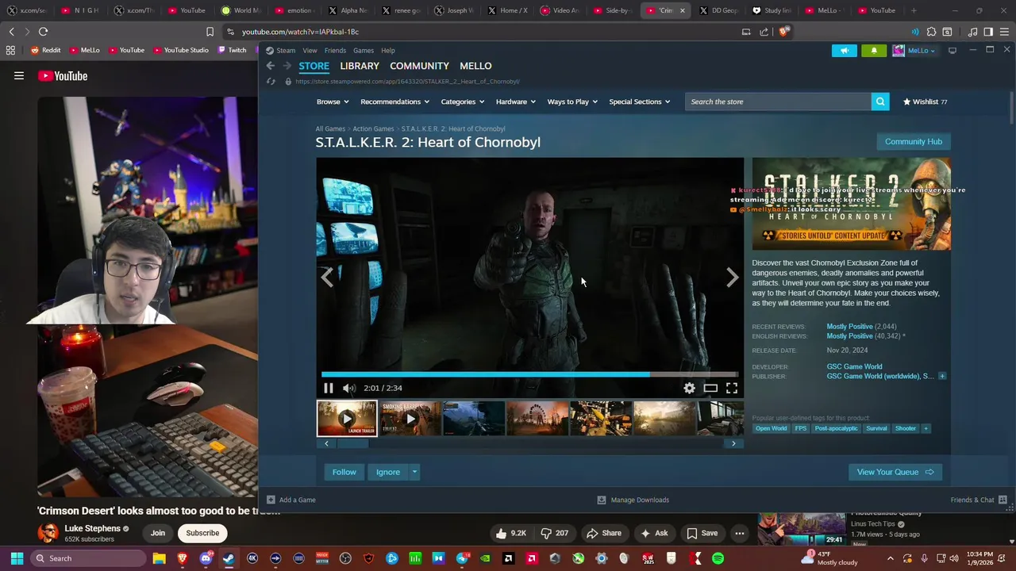
Task: Open the Help menu in Steam
Action: [387, 50]
